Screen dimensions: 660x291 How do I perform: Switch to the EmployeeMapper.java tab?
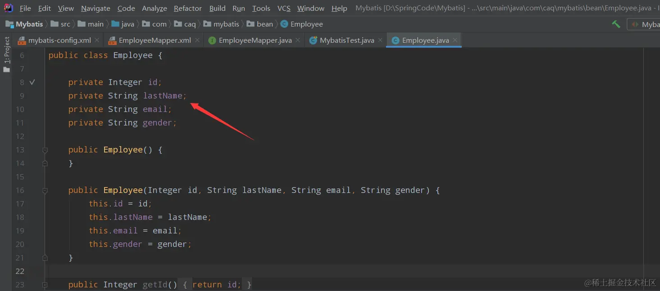click(x=255, y=40)
